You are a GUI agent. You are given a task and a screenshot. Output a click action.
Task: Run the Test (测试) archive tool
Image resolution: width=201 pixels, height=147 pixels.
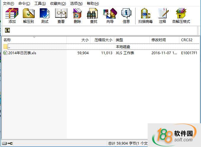(x=45, y=15)
